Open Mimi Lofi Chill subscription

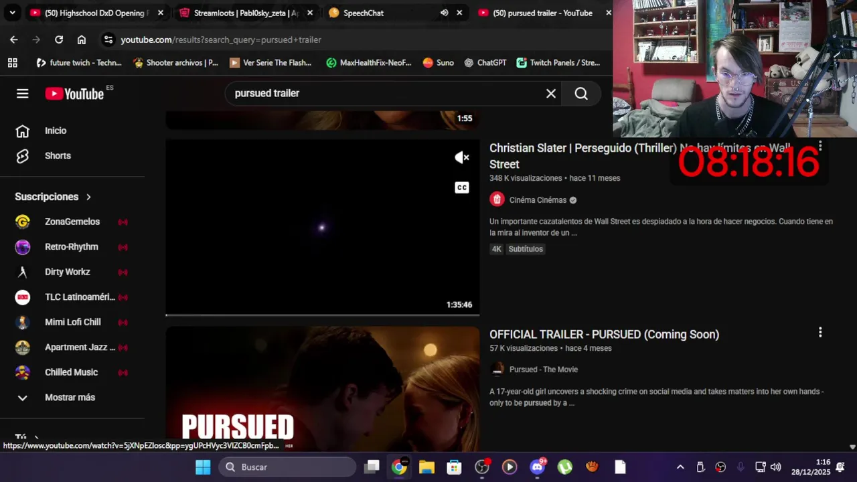pyautogui.click(x=72, y=322)
